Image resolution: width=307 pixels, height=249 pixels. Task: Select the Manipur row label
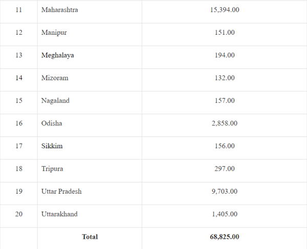click(54, 32)
